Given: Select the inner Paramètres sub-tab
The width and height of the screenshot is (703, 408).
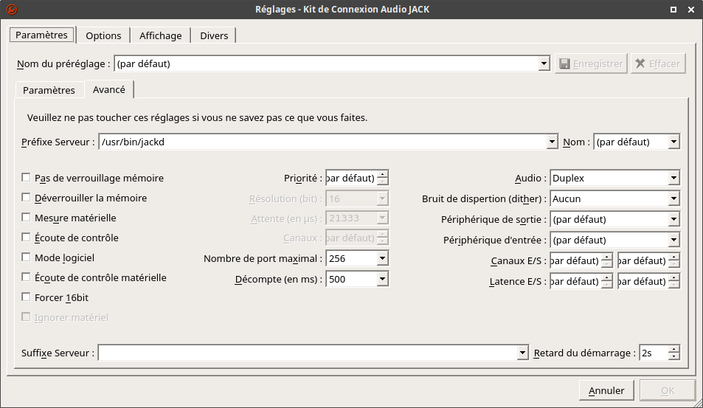Looking at the screenshot, I should pyautogui.click(x=49, y=90).
